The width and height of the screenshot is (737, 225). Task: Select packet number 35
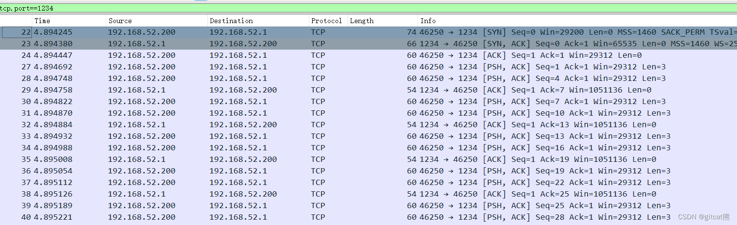coord(368,159)
